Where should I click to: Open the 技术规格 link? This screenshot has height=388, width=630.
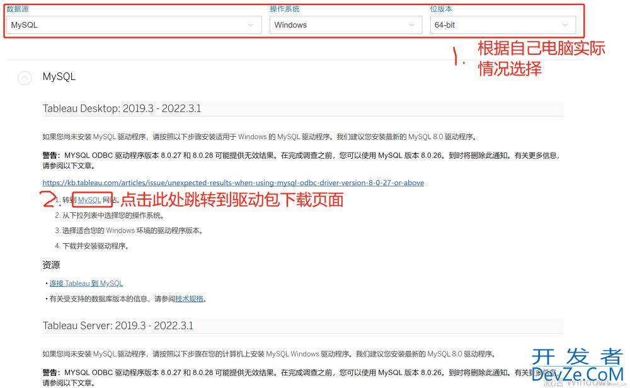[x=189, y=299]
